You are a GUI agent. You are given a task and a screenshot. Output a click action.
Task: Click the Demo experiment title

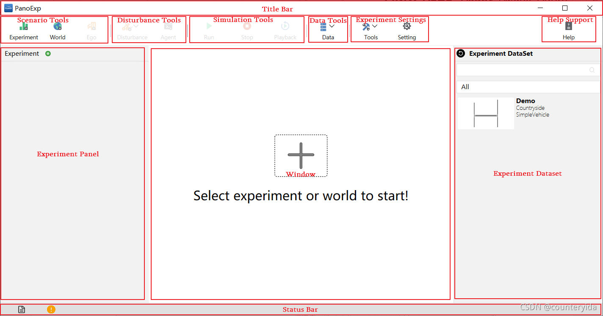point(526,101)
